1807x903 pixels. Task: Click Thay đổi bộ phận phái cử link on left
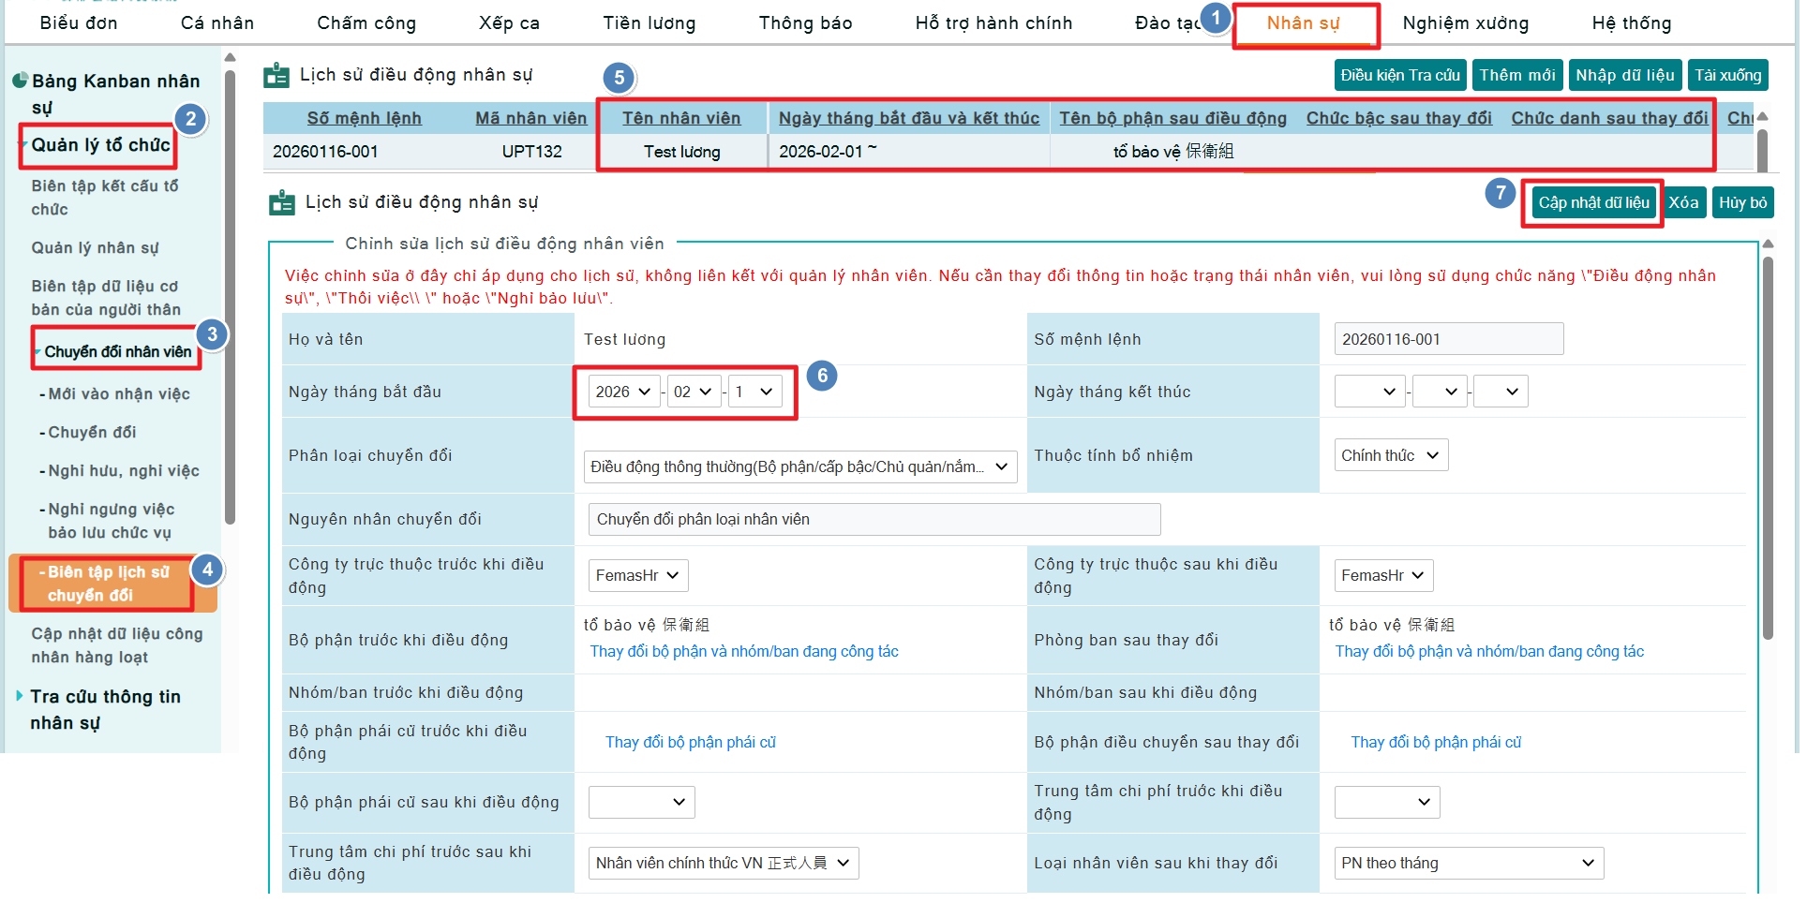tap(690, 742)
